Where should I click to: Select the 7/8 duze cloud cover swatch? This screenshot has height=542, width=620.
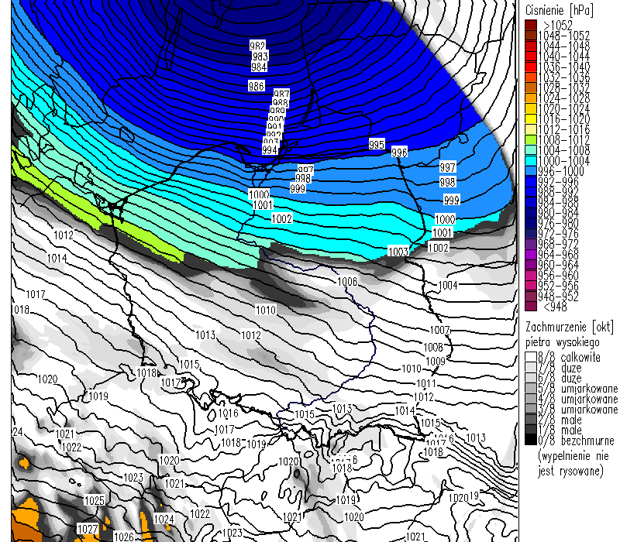pyautogui.click(x=531, y=368)
